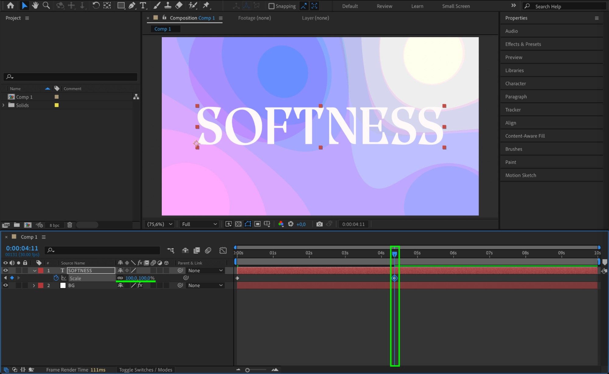Switch to the Review workspace
The width and height of the screenshot is (609, 374).
pos(384,6)
